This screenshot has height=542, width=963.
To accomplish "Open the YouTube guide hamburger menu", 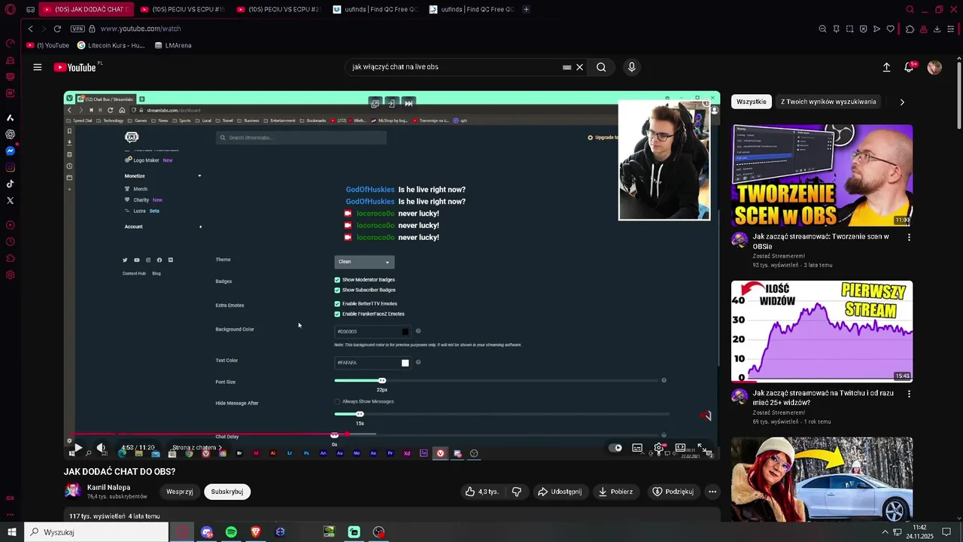I will pyautogui.click(x=37, y=67).
